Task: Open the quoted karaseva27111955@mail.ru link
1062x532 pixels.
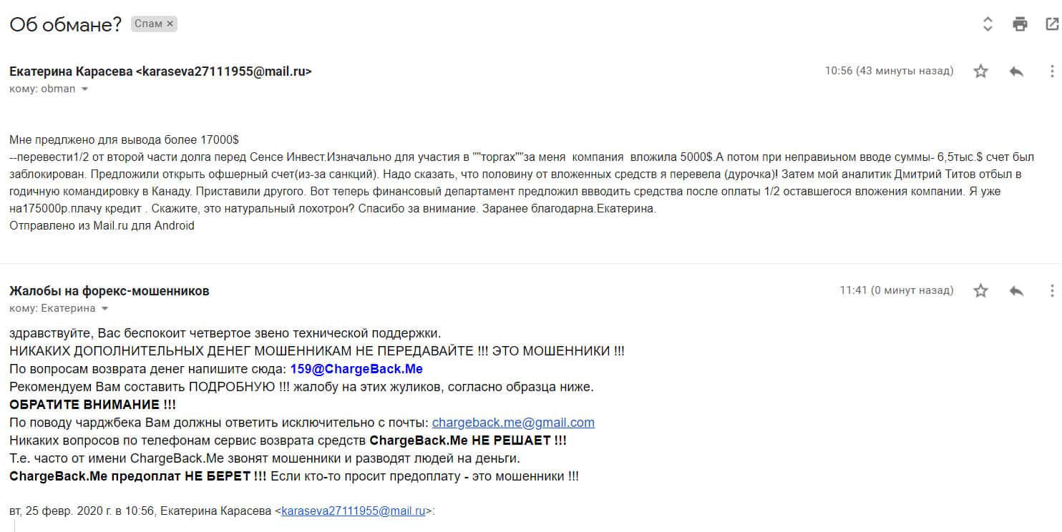Action: pyautogui.click(x=354, y=511)
